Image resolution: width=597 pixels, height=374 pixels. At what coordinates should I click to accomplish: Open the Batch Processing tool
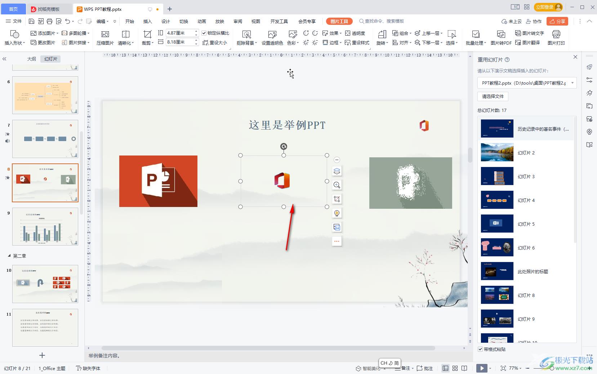(x=476, y=37)
